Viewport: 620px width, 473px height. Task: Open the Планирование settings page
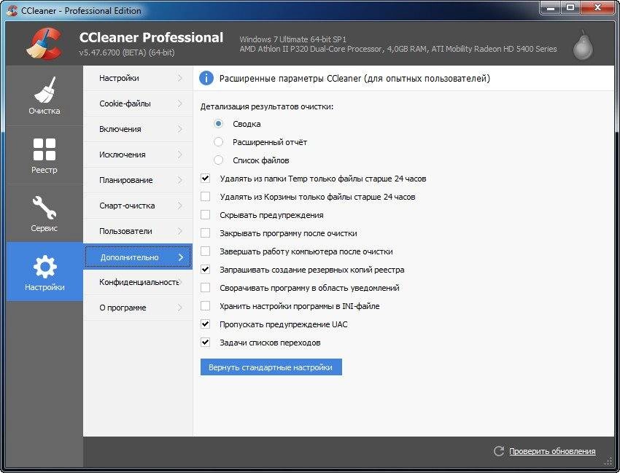coord(138,180)
